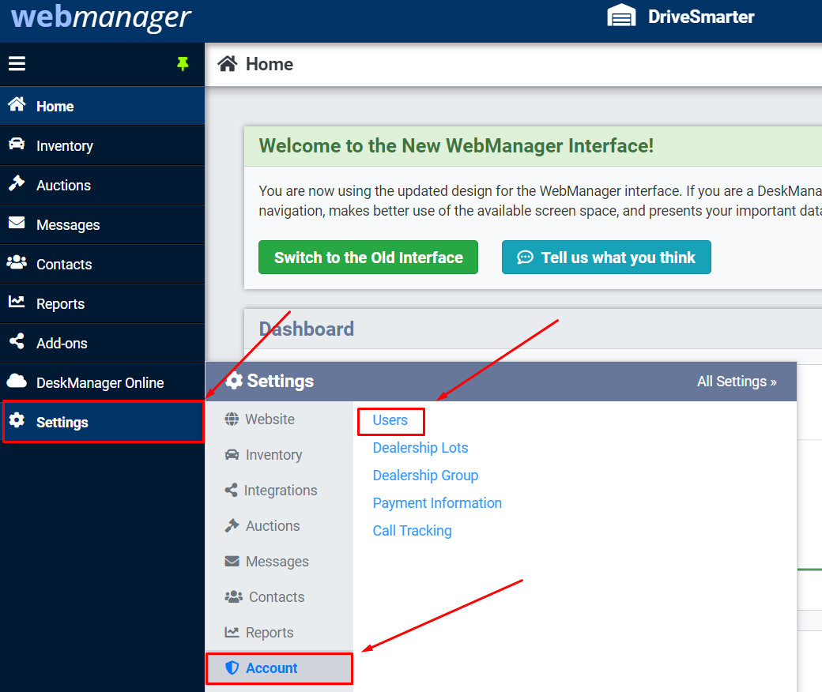
Task: Click the Add-ons share icon in sidebar
Action: pos(17,342)
